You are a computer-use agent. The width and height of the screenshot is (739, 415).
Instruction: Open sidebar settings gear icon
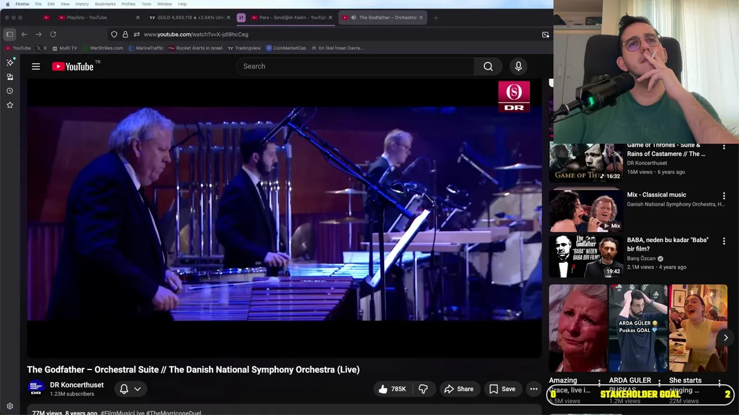tap(10, 406)
